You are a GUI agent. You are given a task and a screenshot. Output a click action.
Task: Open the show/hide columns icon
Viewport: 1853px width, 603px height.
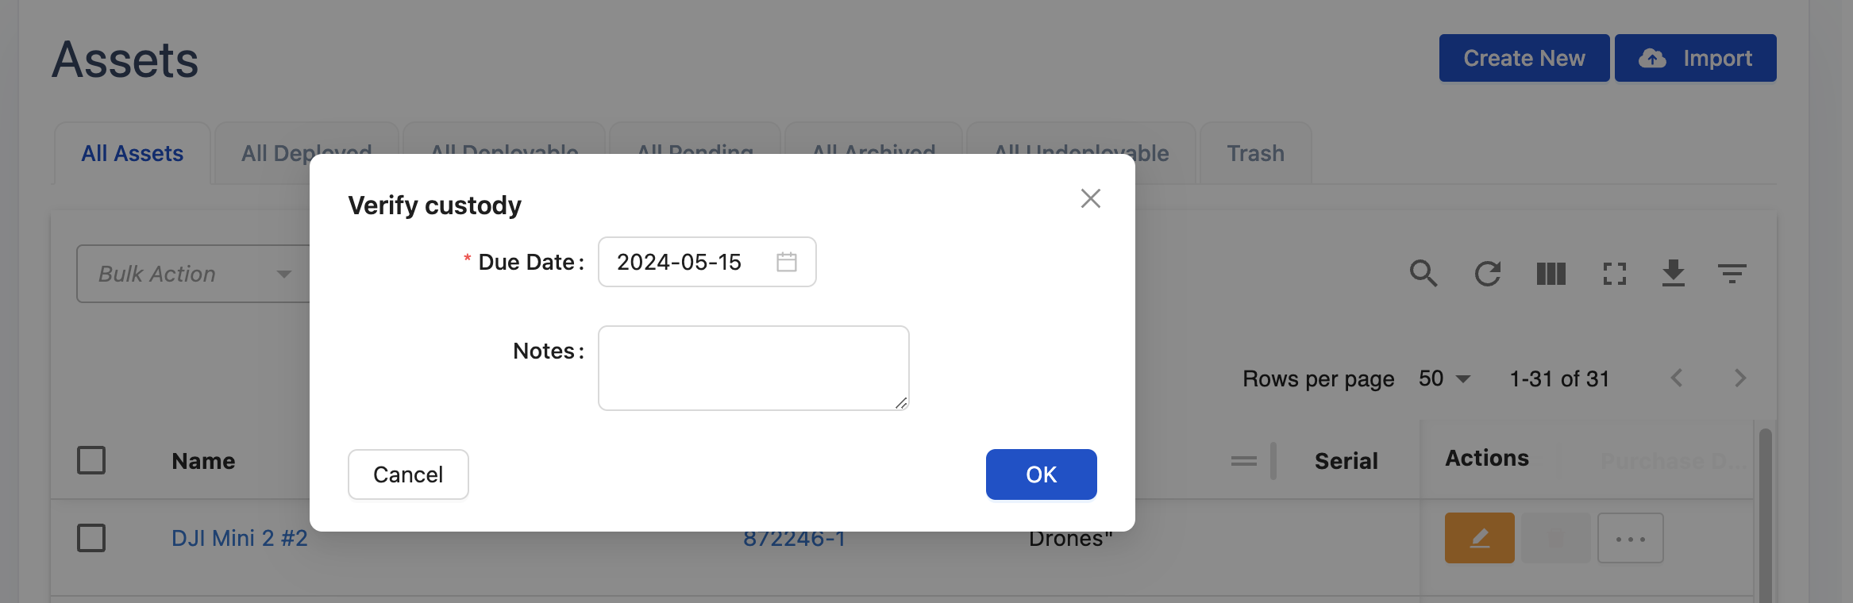coord(1551,274)
